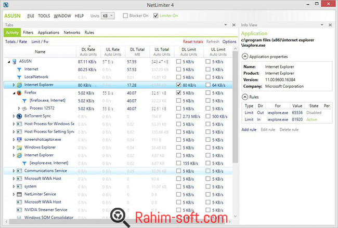Viewport: 338px width, 228px height.
Task: Collapse the Rules section
Action: click(245, 97)
